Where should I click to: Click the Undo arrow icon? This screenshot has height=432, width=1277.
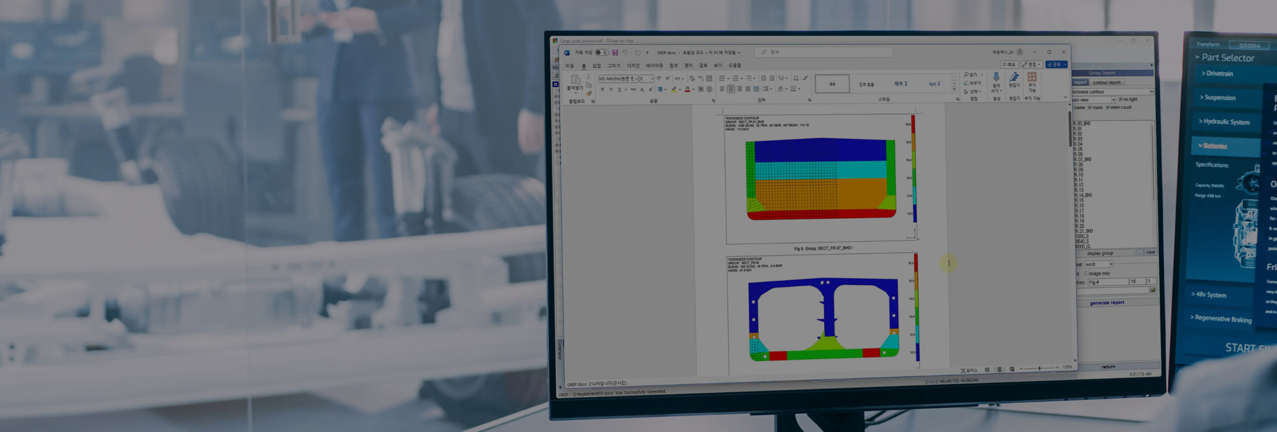(625, 53)
